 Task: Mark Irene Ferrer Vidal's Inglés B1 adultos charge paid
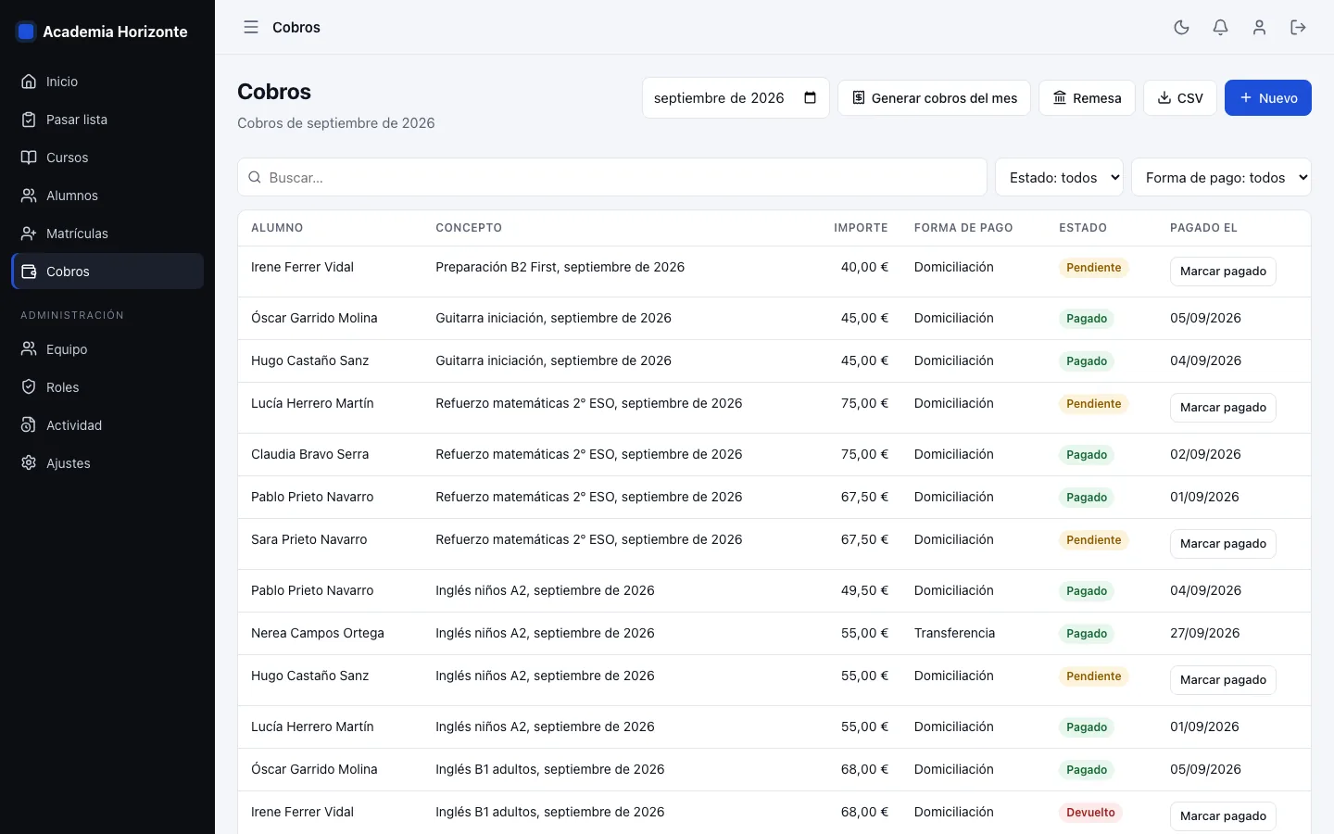point(1223,816)
